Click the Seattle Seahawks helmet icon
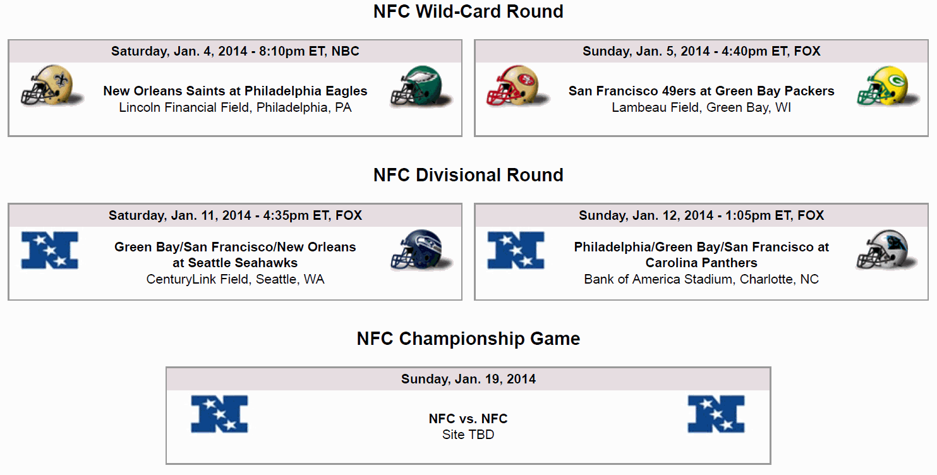Viewport: 937px width, 475px height. coord(421,250)
